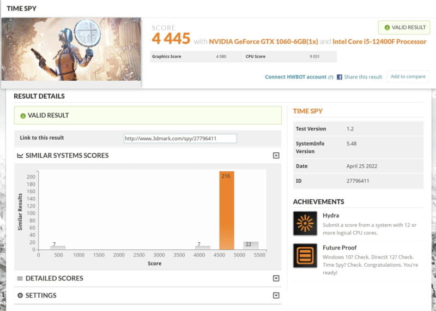The width and height of the screenshot is (436, 311).
Task: Click the Similar Systems Scores chart icon
Action: [x=20, y=155]
